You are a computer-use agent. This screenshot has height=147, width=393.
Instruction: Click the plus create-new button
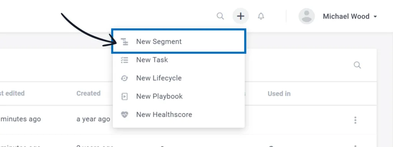click(x=241, y=16)
